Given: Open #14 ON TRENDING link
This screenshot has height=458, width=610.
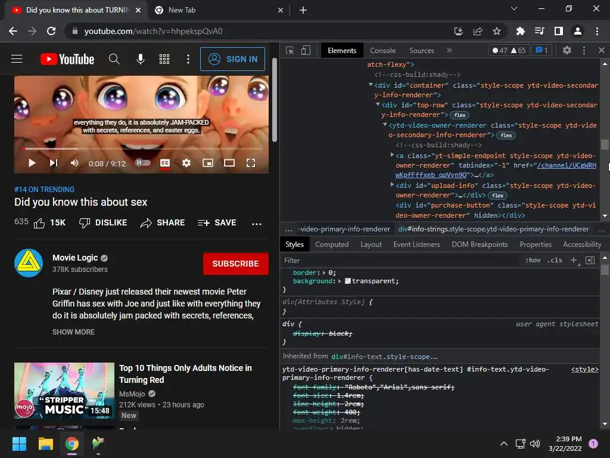Looking at the screenshot, I should pyautogui.click(x=44, y=189).
